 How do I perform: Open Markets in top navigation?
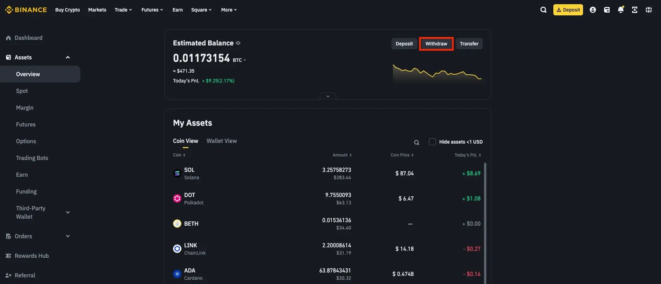[x=97, y=10]
